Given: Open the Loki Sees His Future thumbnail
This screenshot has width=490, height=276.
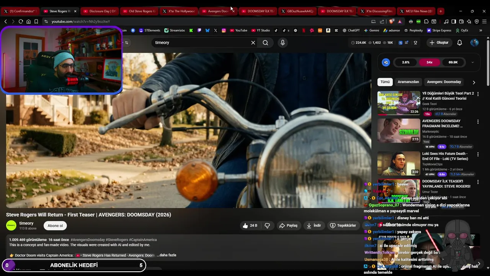Looking at the screenshot, I should pyautogui.click(x=399, y=163).
